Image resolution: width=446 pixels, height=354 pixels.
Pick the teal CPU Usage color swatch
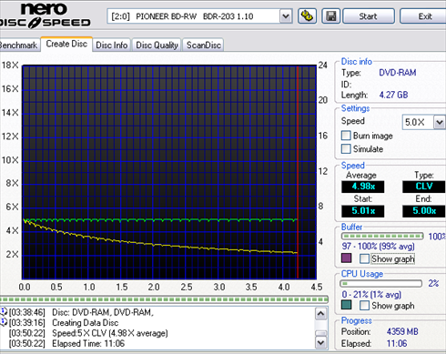347,305
